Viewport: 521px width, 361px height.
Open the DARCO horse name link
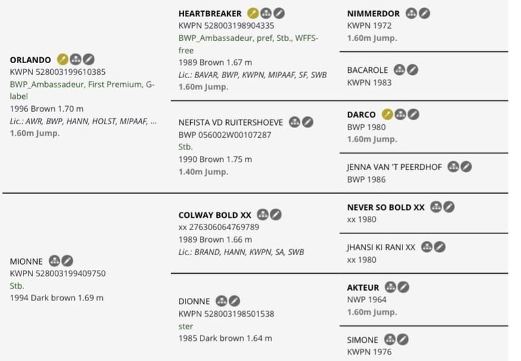(361, 114)
